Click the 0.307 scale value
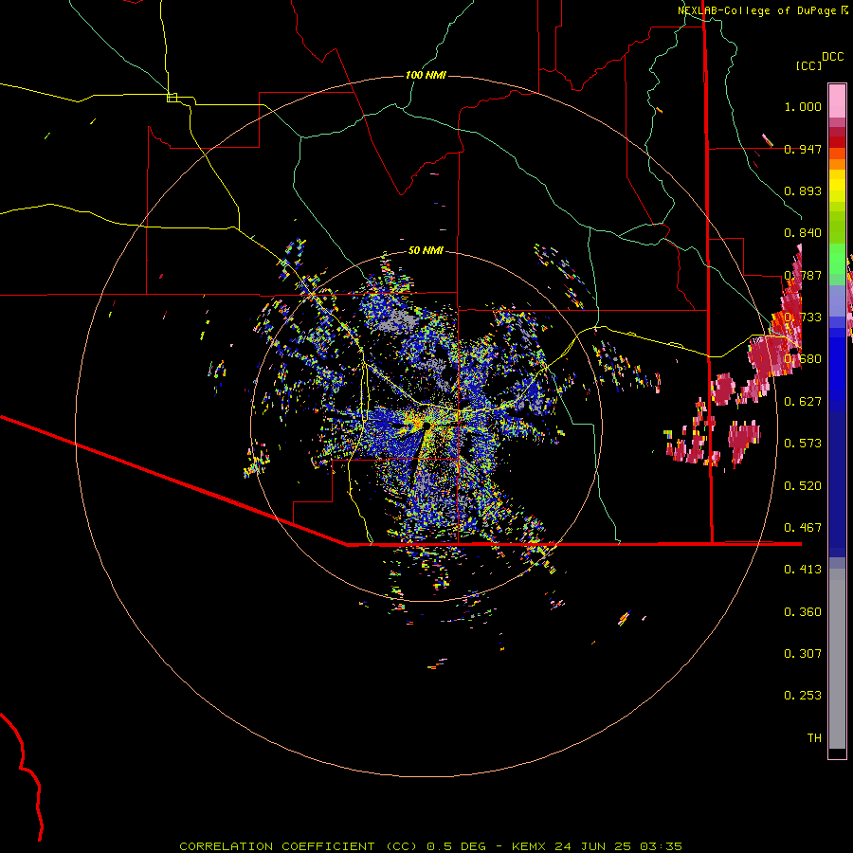Viewport: 853px width, 853px height. click(x=803, y=654)
